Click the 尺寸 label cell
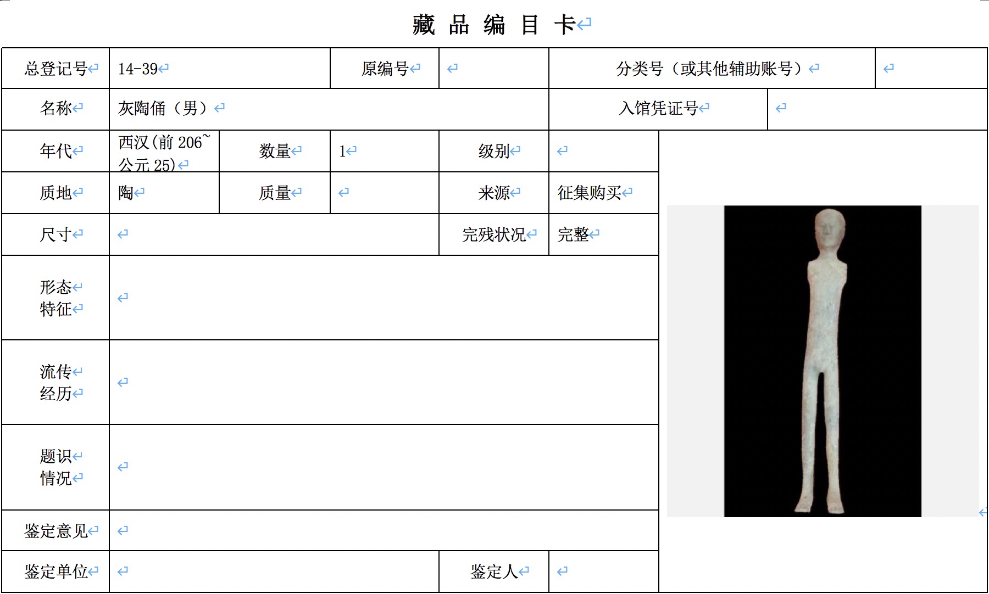This screenshot has height=594, width=989. click(x=55, y=234)
